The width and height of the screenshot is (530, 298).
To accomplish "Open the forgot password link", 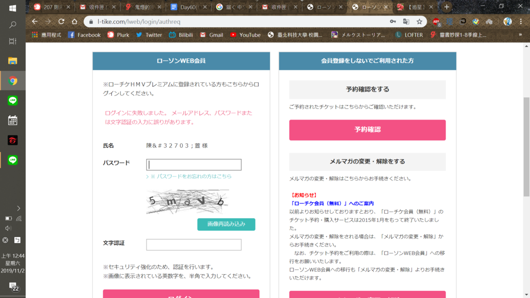I will (189, 176).
